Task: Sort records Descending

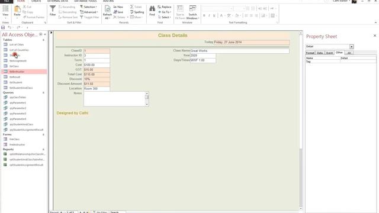Action: [x=68, y=12]
